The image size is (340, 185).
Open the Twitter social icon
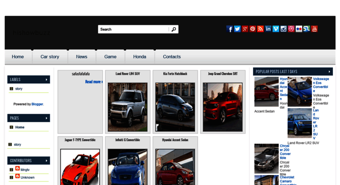237,29
